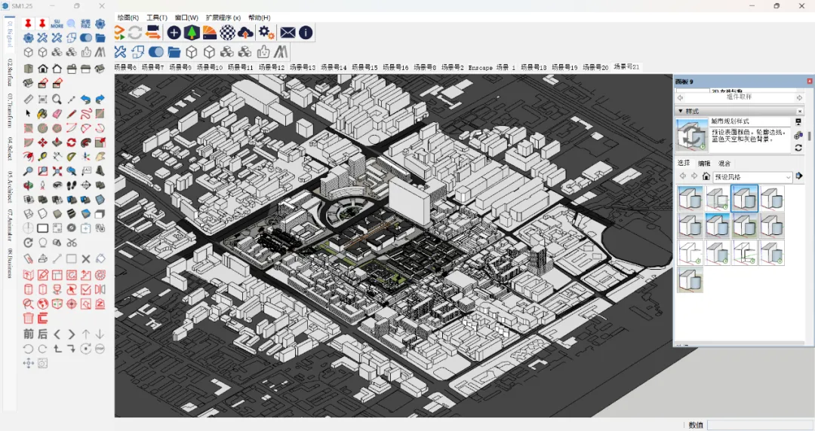Select the Zoom Extents icon
This screenshot has height=431, width=815.
point(57,171)
